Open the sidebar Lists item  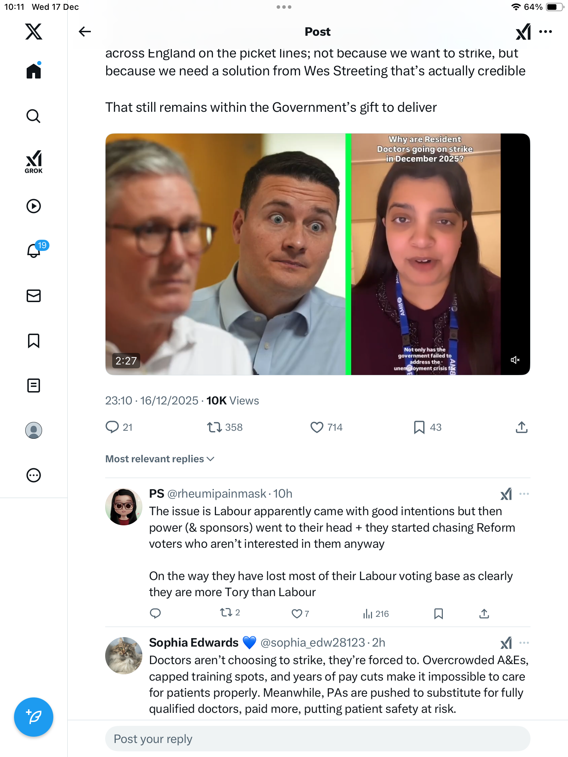pos(34,386)
